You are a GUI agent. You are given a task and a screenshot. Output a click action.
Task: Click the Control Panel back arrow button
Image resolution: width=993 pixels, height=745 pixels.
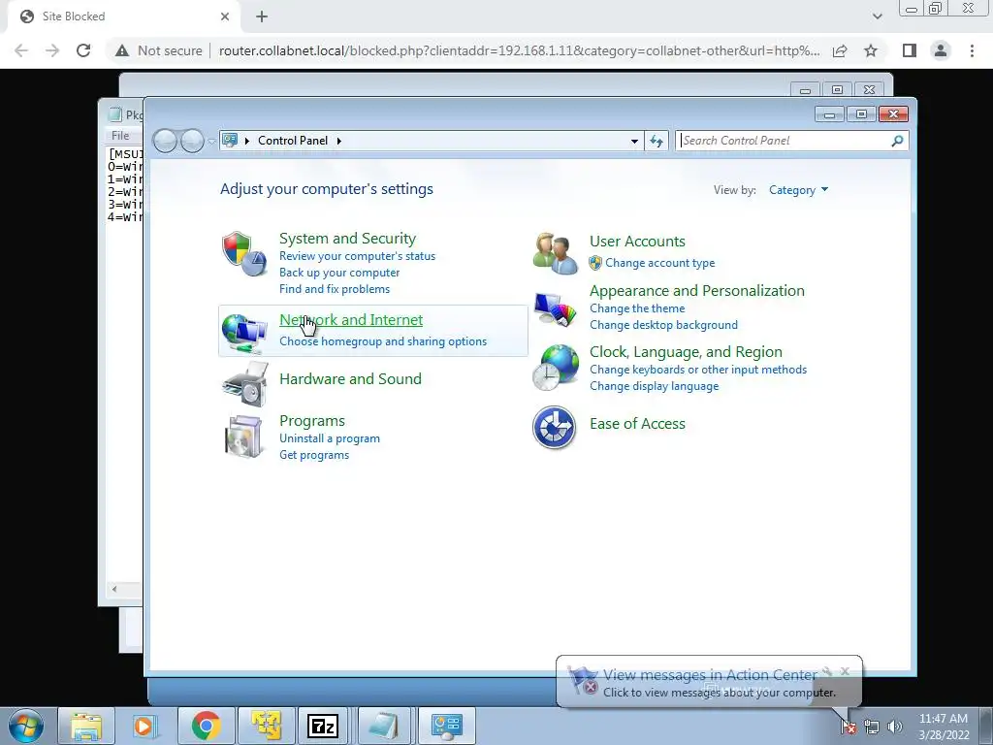(165, 141)
